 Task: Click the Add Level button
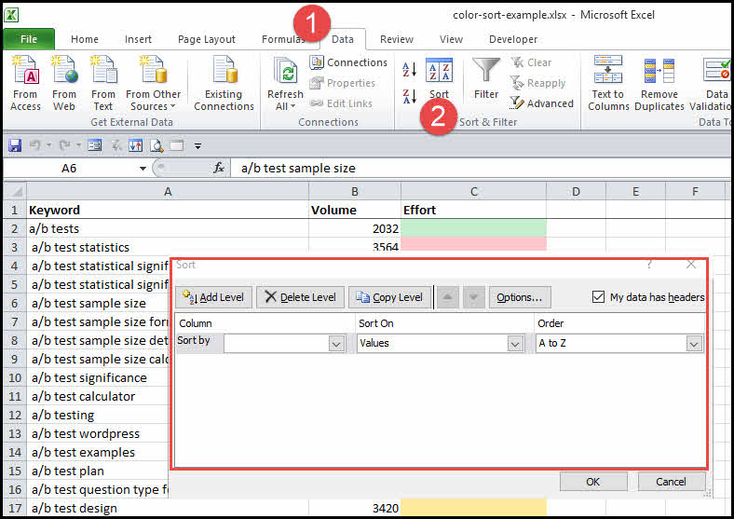pos(213,297)
